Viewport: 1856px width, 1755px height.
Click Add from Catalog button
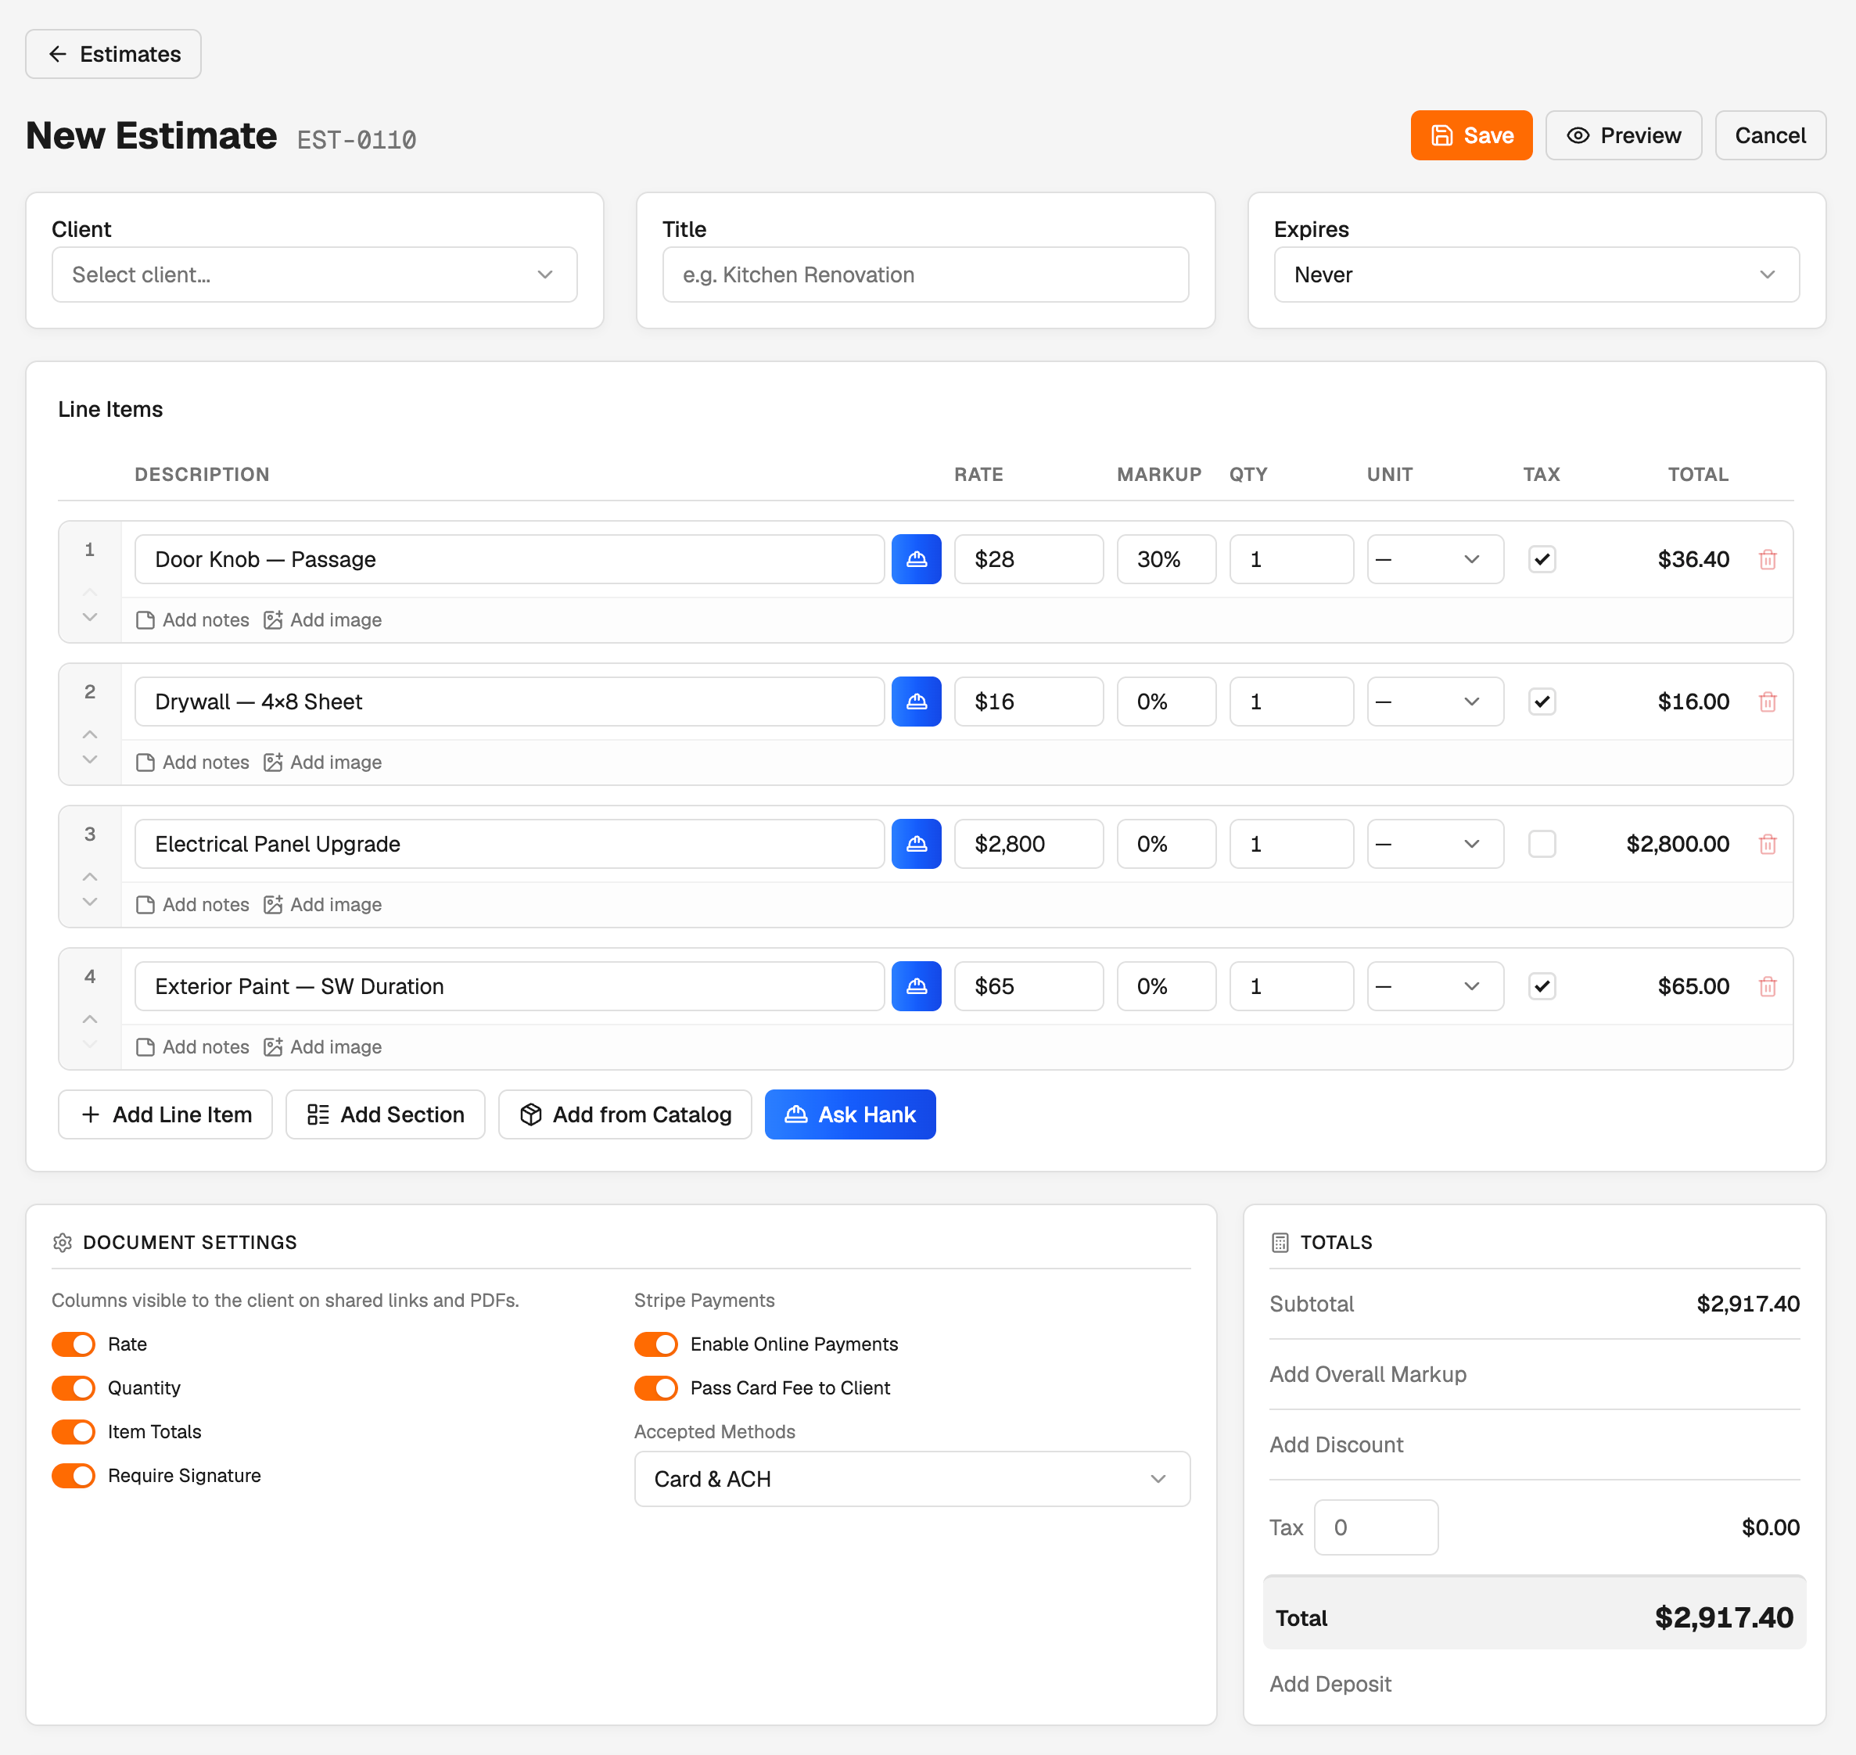pos(625,1114)
